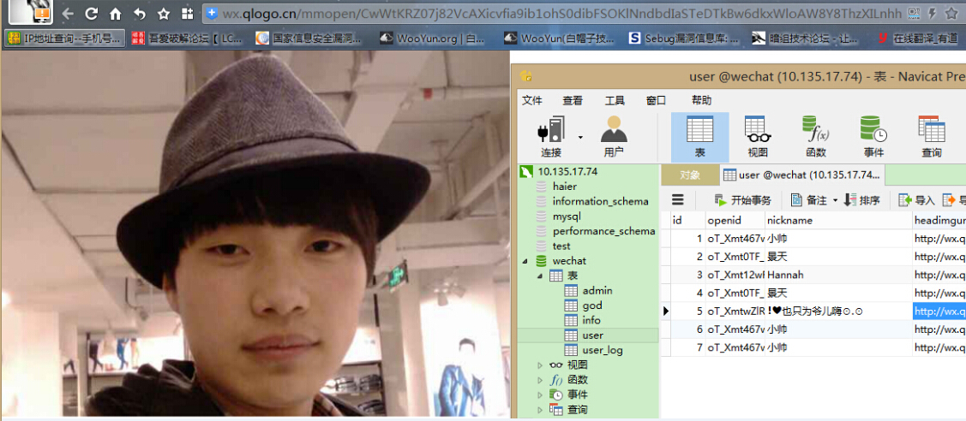Open the browser home page icon
This screenshot has width=966, height=421.
click(115, 14)
